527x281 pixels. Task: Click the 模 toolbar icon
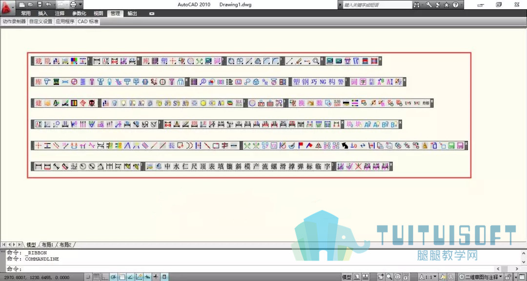tap(247, 166)
